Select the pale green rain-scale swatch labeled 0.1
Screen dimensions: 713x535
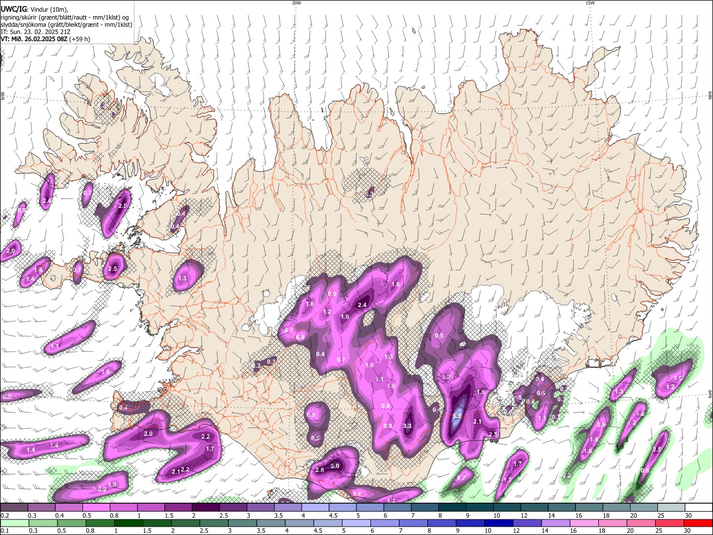14,523
